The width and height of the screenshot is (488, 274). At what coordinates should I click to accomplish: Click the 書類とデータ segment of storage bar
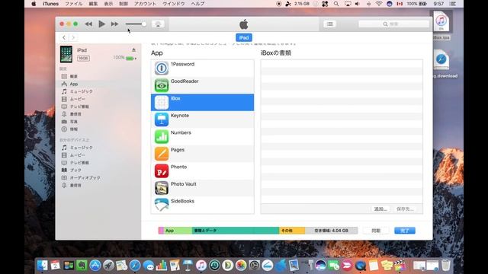[236, 231]
